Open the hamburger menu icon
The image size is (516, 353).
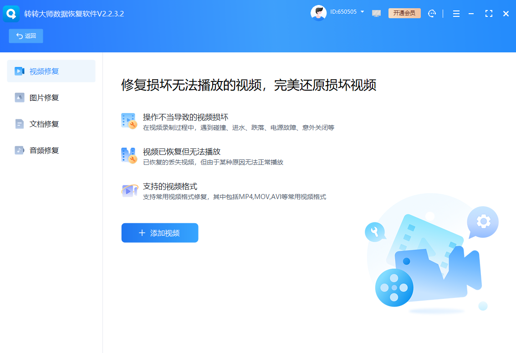456,13
